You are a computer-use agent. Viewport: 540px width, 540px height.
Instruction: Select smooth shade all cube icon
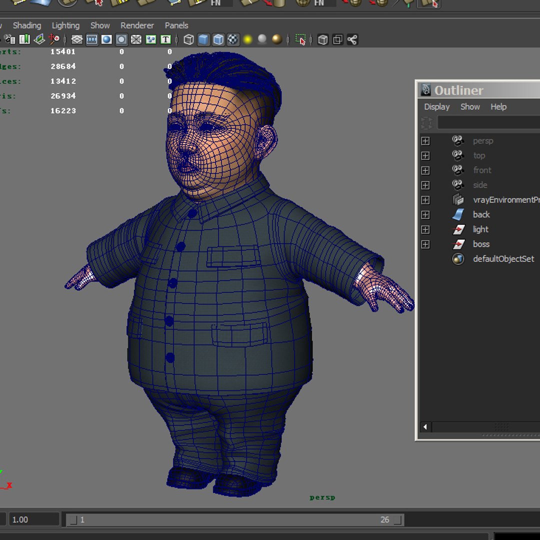203,39
